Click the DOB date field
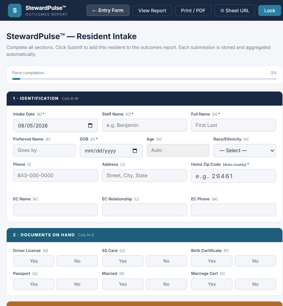This screenshot has height=306, width=283. [111, 151]
